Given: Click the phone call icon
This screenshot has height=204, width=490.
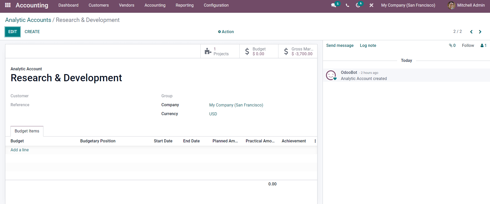Looking at the screenshot, I should (x=347, y=5).
